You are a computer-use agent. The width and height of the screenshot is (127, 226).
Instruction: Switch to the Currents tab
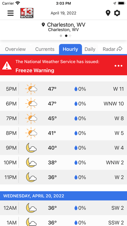(x=45, y=49)
